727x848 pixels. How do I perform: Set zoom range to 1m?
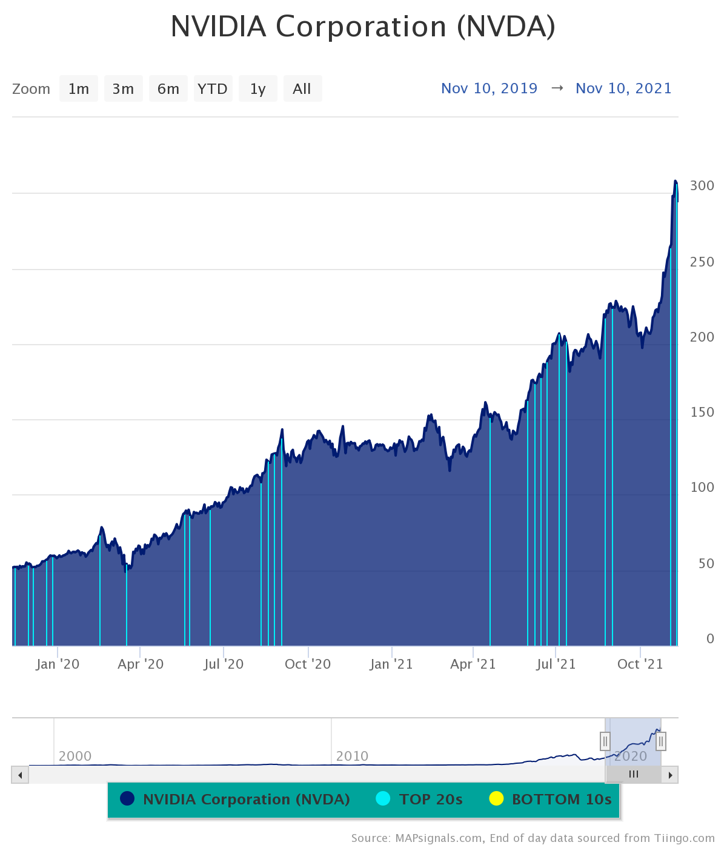[x=79, y=89]
